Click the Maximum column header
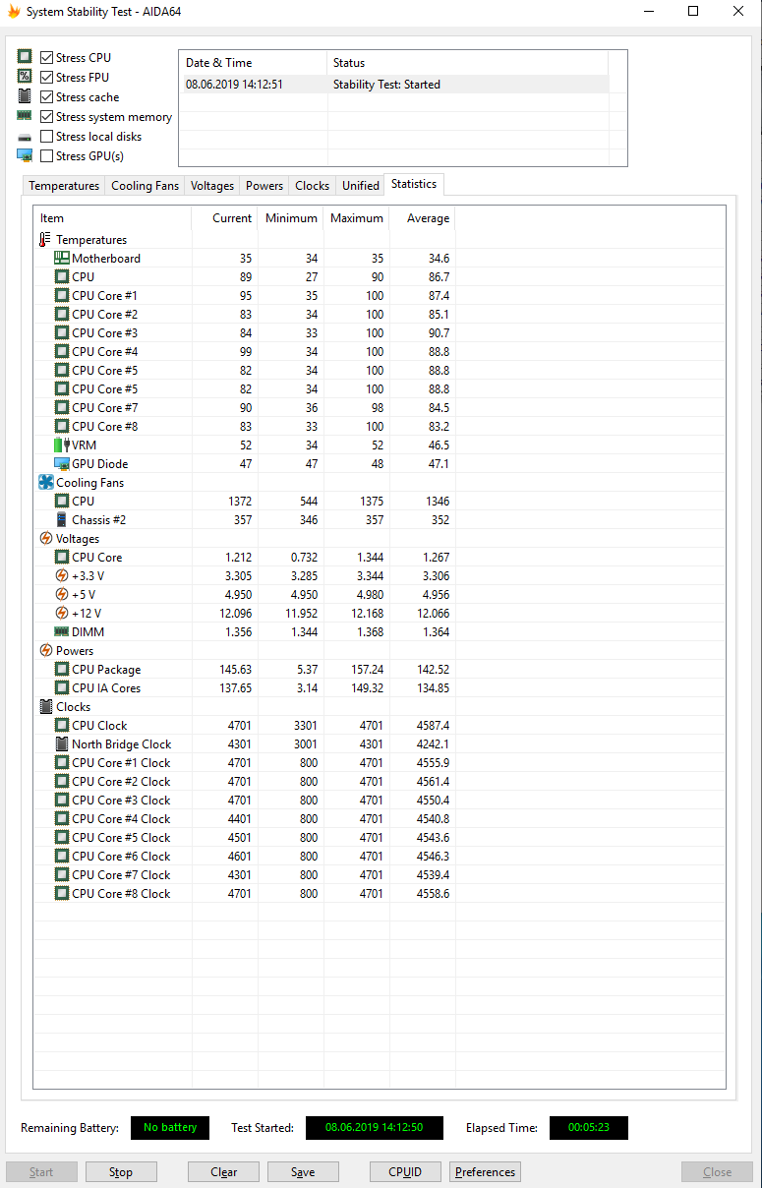 [356, 218]
